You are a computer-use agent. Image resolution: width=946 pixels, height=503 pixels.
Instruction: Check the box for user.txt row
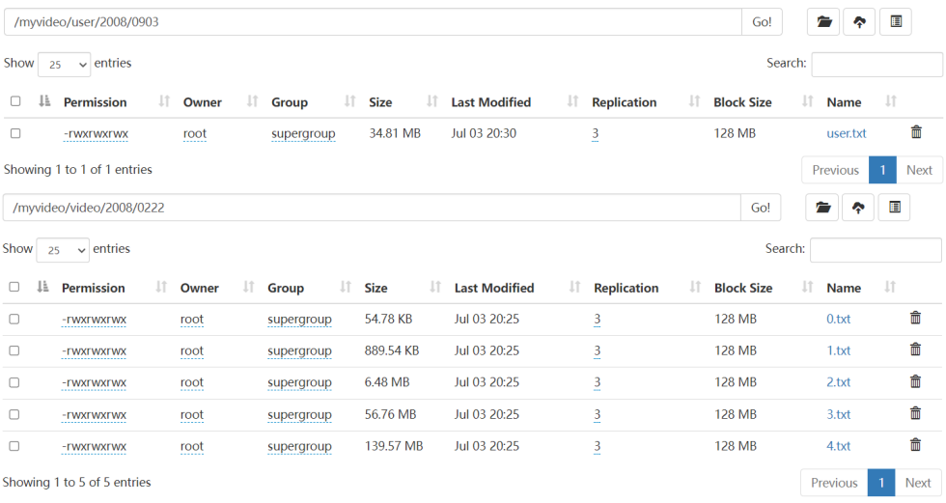point(14,133)
